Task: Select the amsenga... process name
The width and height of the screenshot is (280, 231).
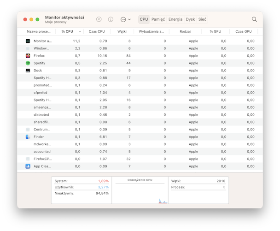Action: [42, 107]
